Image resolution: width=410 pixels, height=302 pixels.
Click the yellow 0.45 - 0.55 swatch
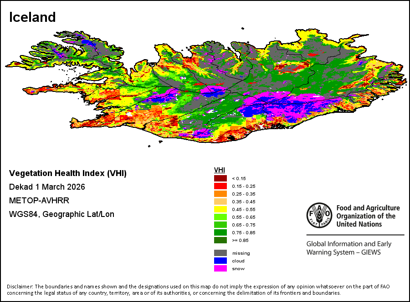tap(220, 209)
